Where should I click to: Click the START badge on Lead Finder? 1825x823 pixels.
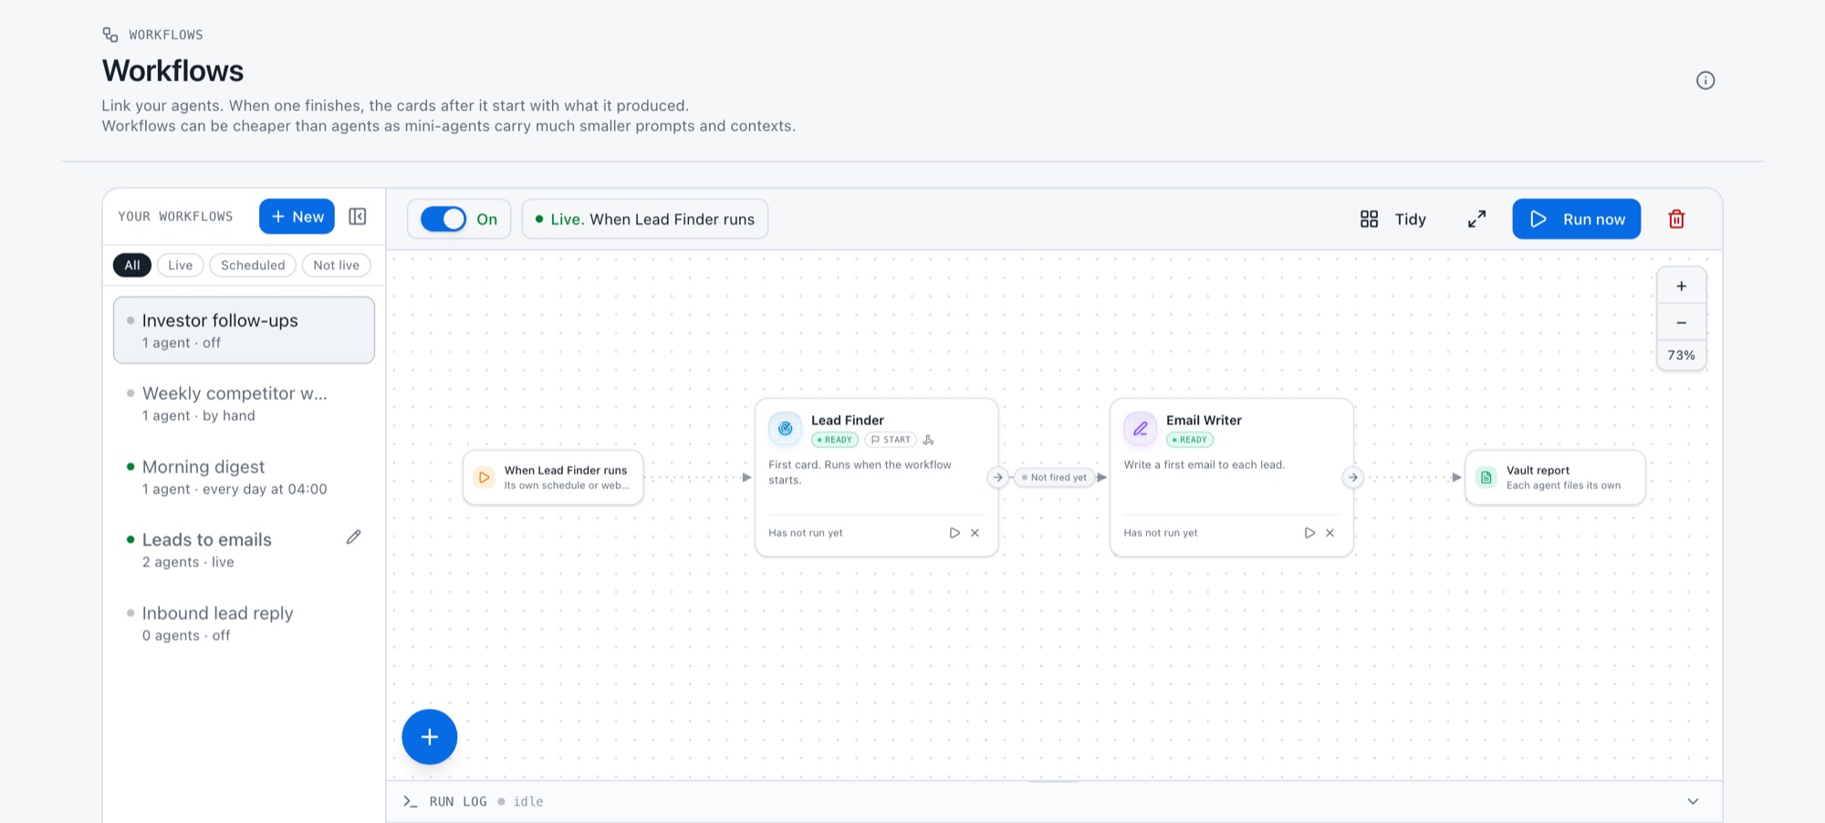(891, 440)
